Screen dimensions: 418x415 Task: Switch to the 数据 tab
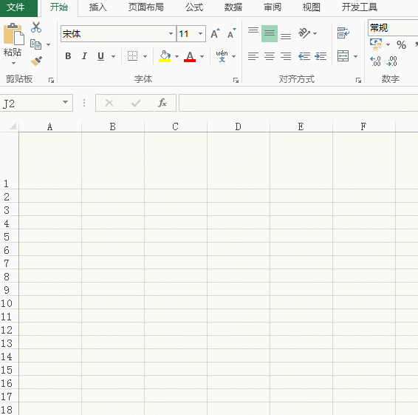(233, 7)
